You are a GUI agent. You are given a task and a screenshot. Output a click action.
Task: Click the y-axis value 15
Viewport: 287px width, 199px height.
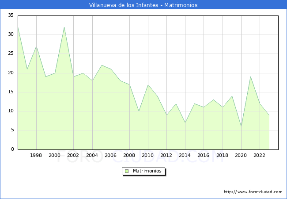tap(11, 92)
